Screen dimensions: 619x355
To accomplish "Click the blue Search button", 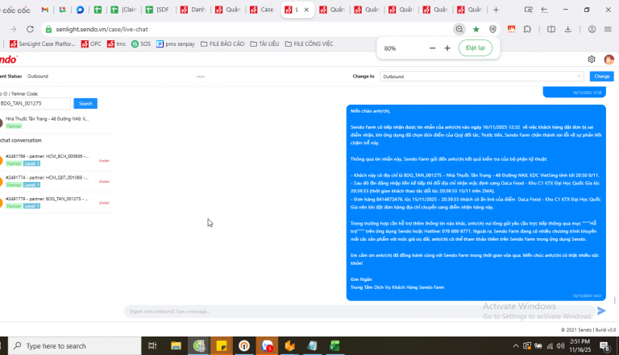I will [85, 103].
